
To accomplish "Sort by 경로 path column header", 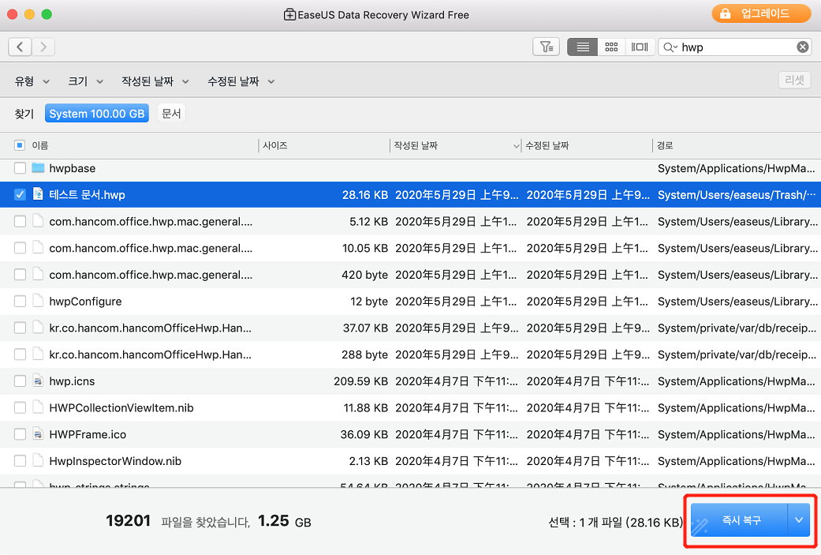I will (x=665, y=145).
